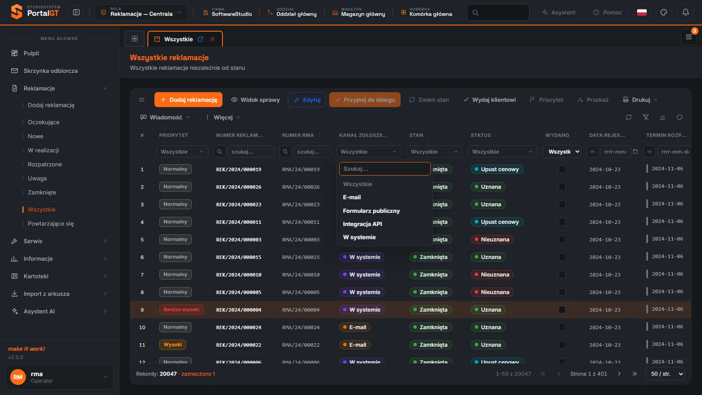Image resolution: width=702 pixels, height=395 pixels.
Task: Toggle Wydano checkbox for REK/2024/000011
Action: click(562, 222)
